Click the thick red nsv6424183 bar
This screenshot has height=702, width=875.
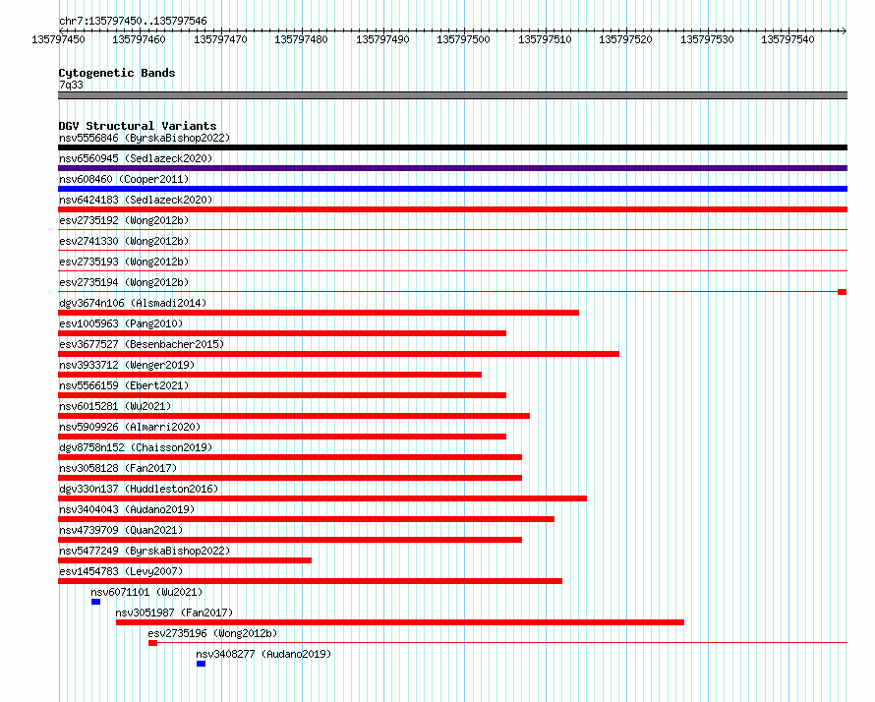(x=452, y=209)
